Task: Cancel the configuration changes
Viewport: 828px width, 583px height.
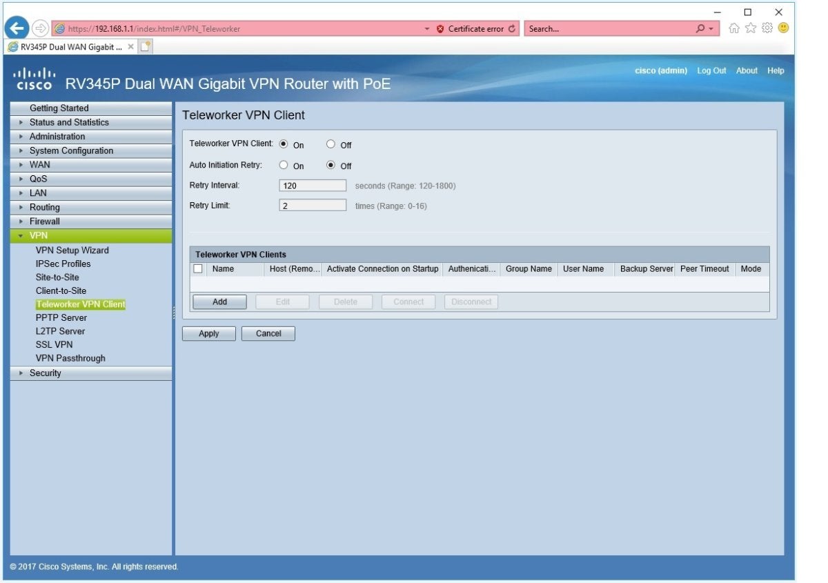Action: [x=268, y=333]
